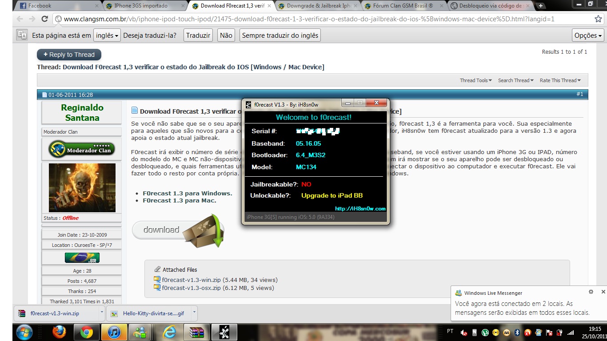
Task: Click the f0recast window title icon
Action: [x=249, y=104]
